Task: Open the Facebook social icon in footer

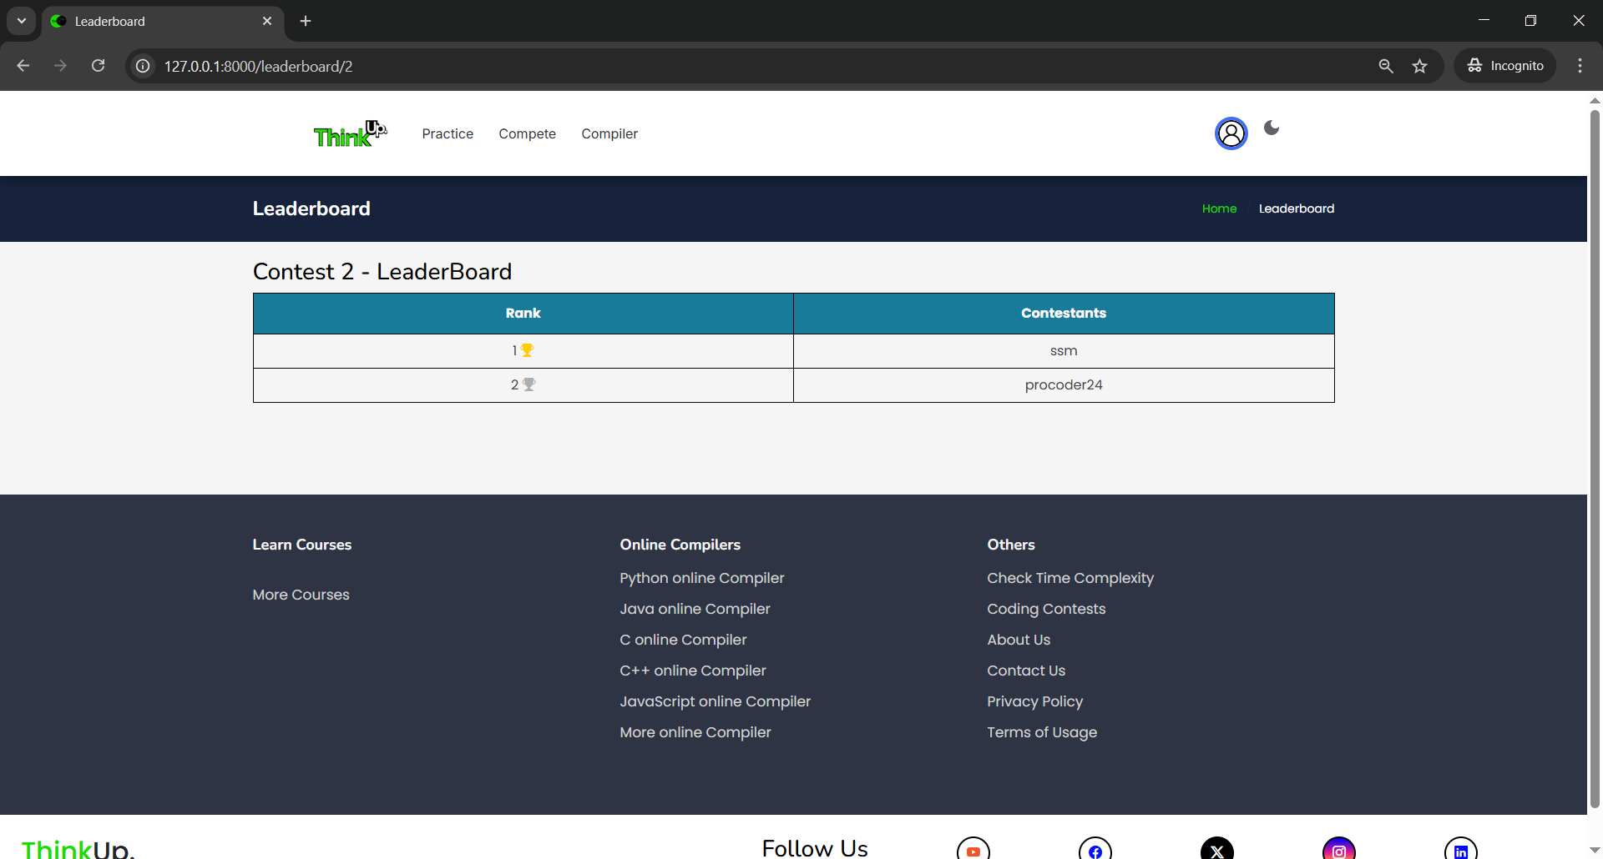Action: pyautogui.click(x=1095, y=851)
